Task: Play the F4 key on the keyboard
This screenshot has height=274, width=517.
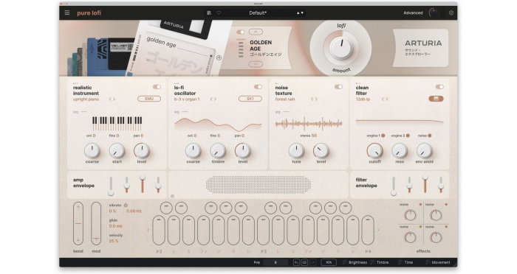Action: (368, 231)
